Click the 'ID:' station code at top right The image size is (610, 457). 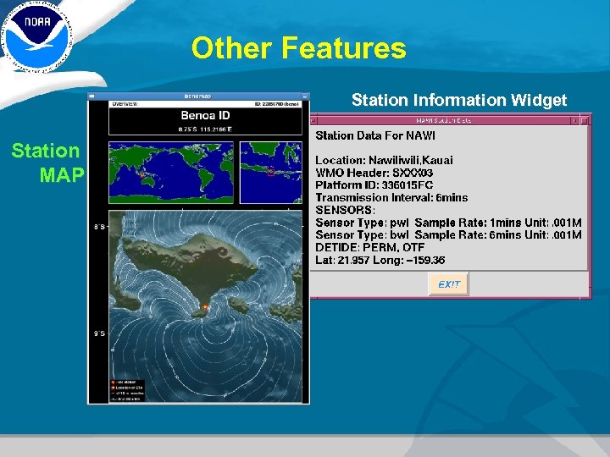point(277,104)
